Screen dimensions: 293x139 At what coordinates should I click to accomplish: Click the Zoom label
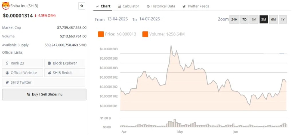tap(223, 19)
